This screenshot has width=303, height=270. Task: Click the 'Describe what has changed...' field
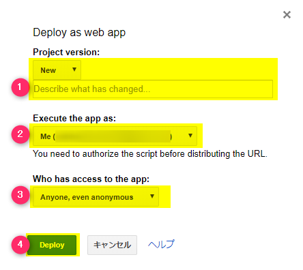pos(153,89)
